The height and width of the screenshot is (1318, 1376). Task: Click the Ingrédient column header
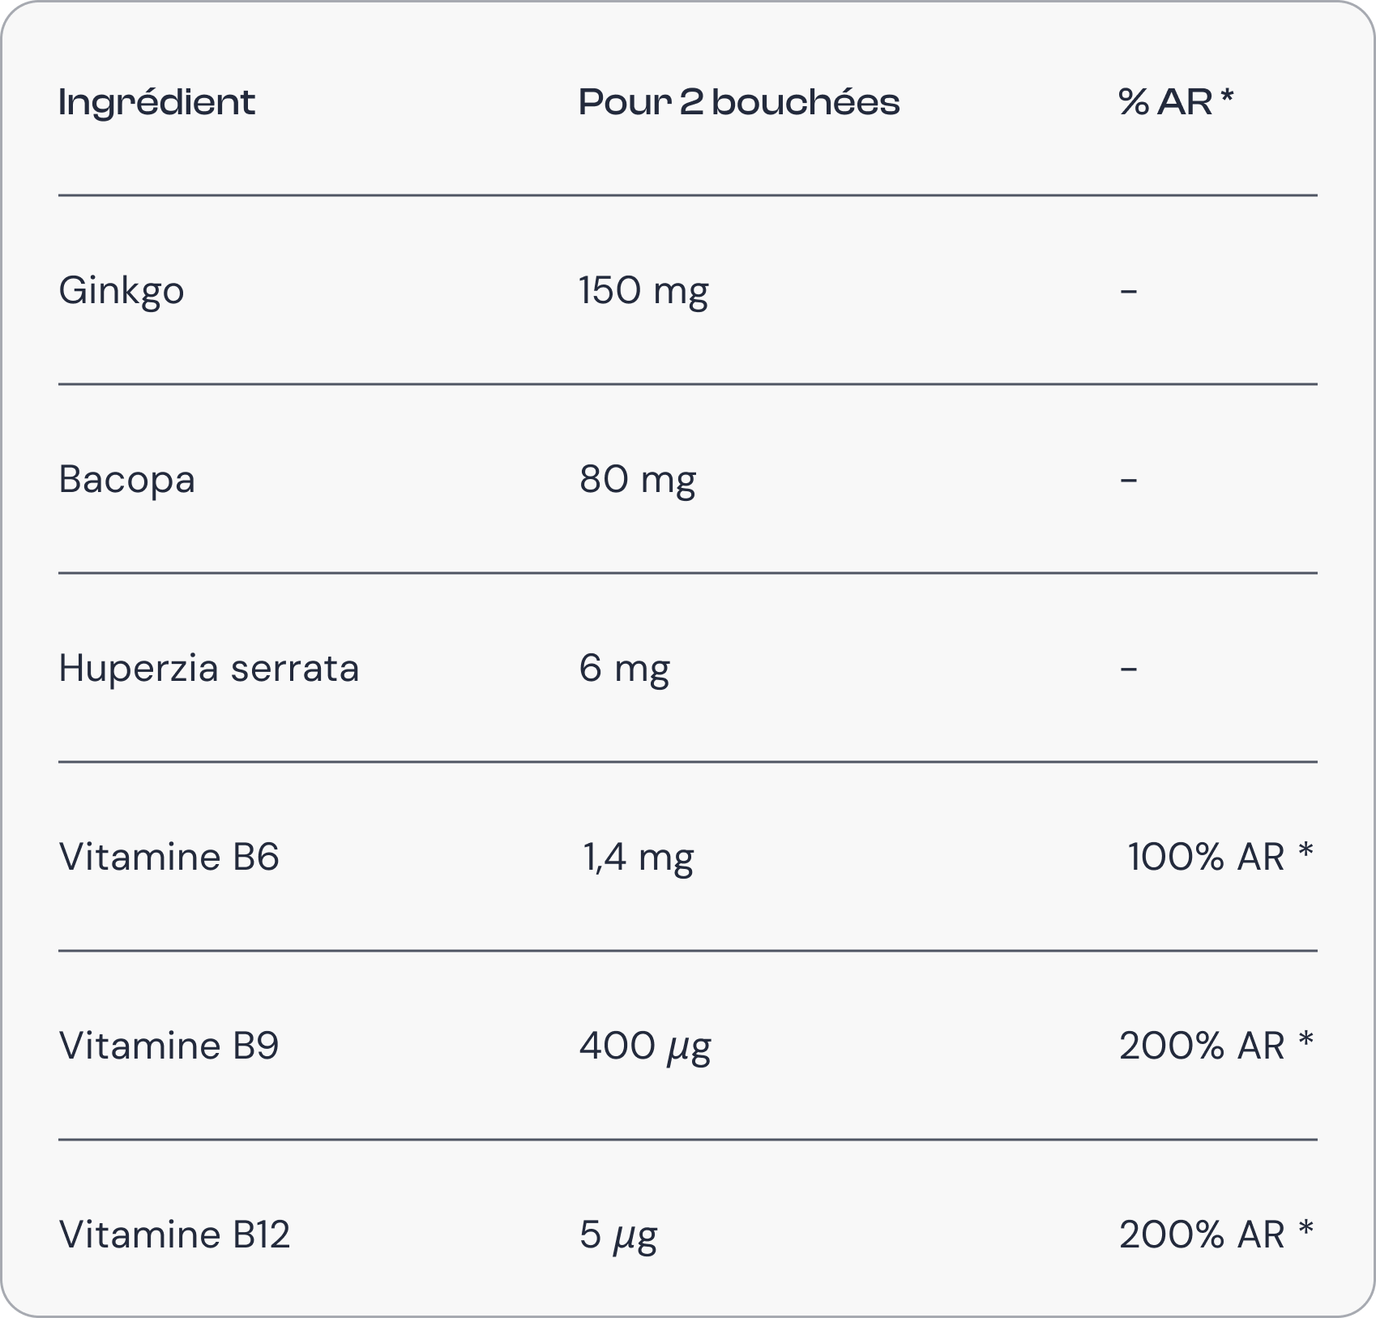pos(157,103)
